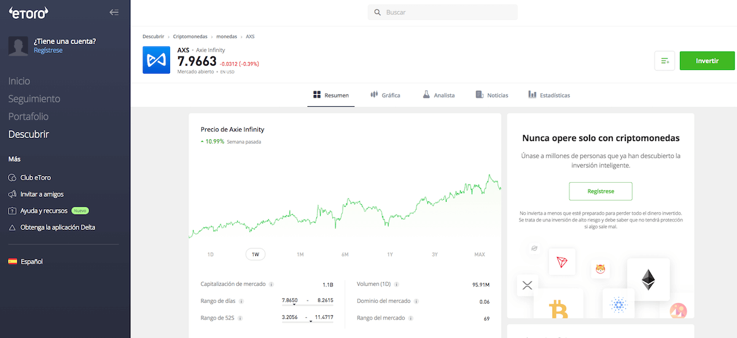The image size is (737, 338).
Task: Switch to the Gráfica tab
Action: 385,95
